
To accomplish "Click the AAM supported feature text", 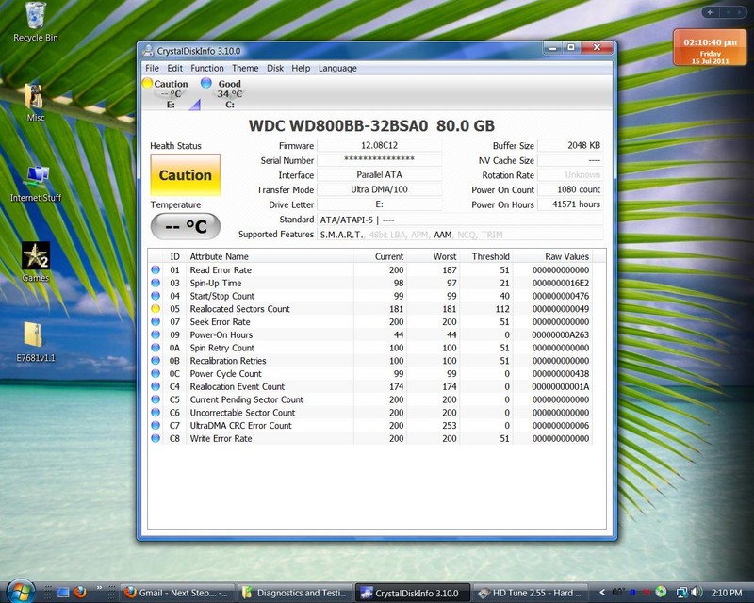I will (442, 235).
